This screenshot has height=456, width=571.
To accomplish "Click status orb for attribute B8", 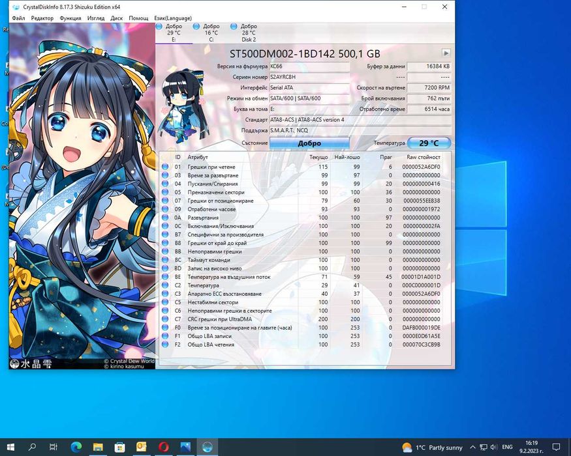I will click(165, 243).
